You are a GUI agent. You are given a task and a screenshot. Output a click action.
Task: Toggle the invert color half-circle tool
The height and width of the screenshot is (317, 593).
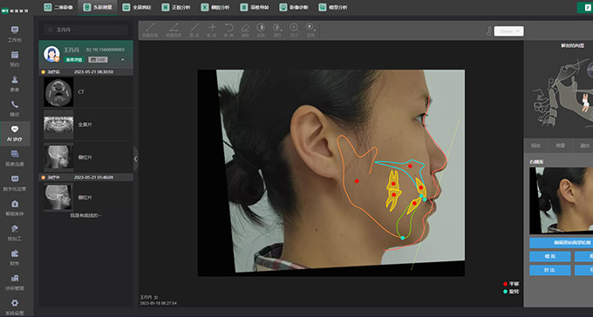[x=261, y=30]
